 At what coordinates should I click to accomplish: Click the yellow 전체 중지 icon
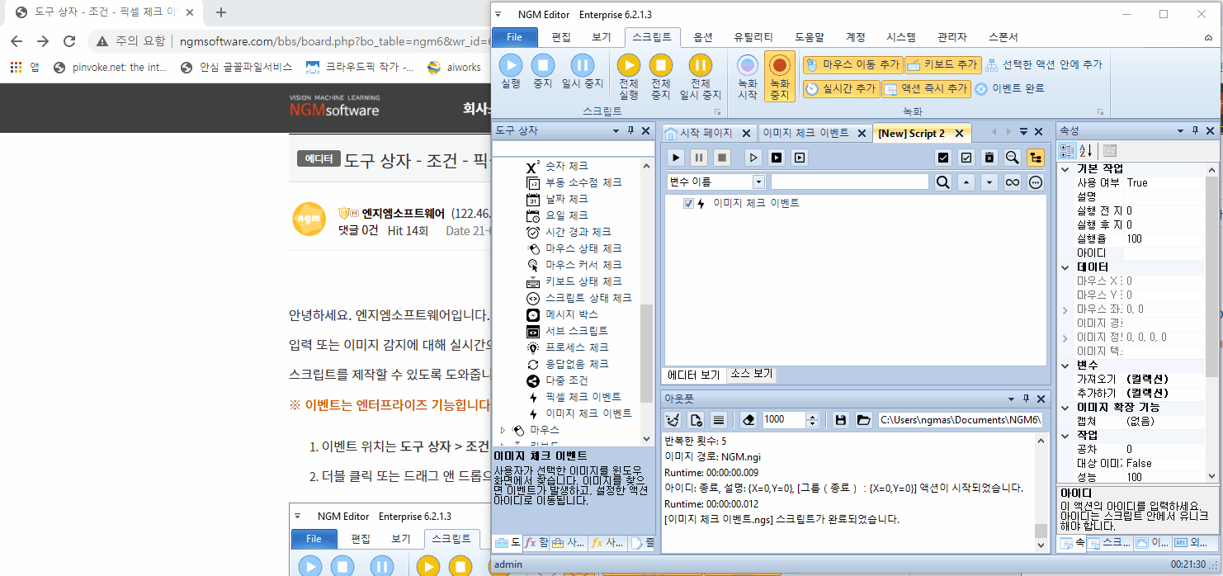click(661, 65)
